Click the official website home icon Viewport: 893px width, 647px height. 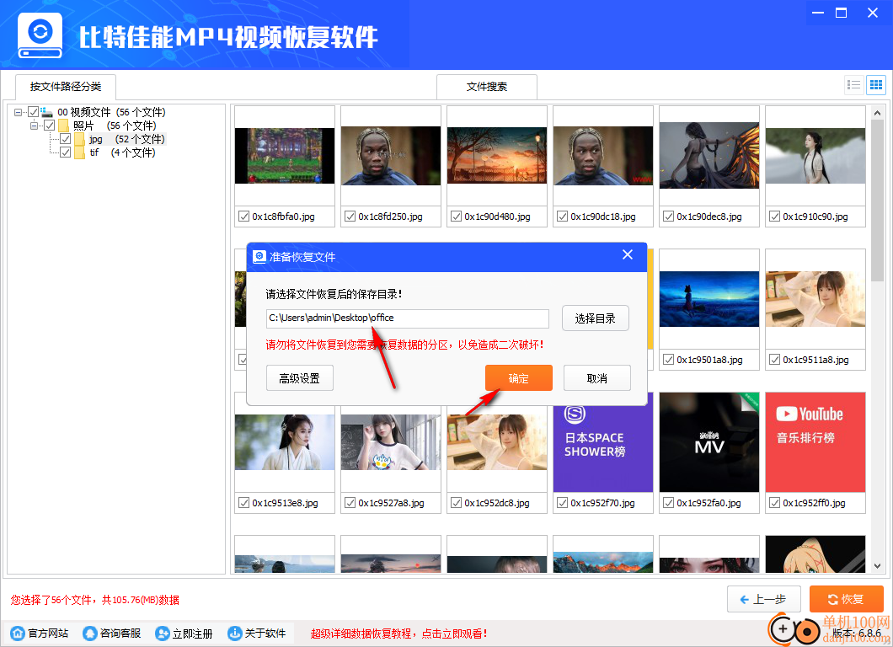click(x=18, y=633)
